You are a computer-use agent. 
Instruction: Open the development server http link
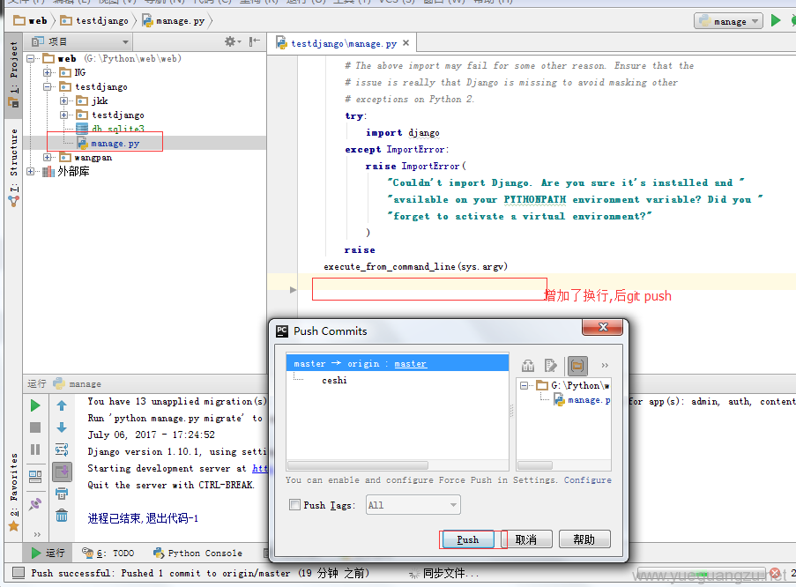coord(259,468)
